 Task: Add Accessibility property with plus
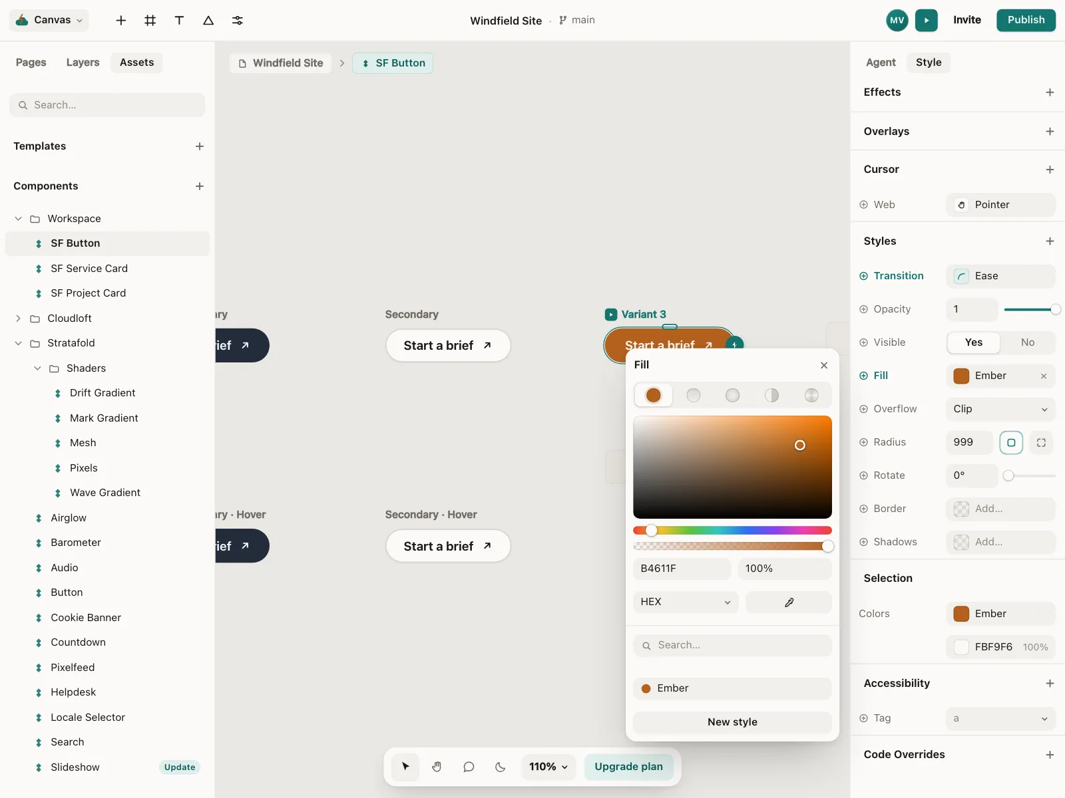[x=1050, y=684]
